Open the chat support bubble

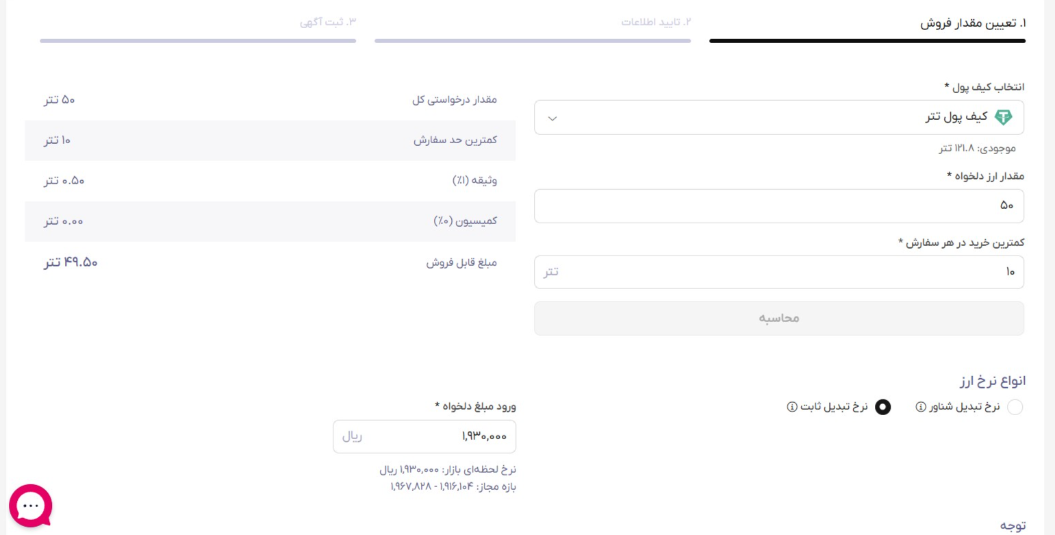(x=31, y=506)
